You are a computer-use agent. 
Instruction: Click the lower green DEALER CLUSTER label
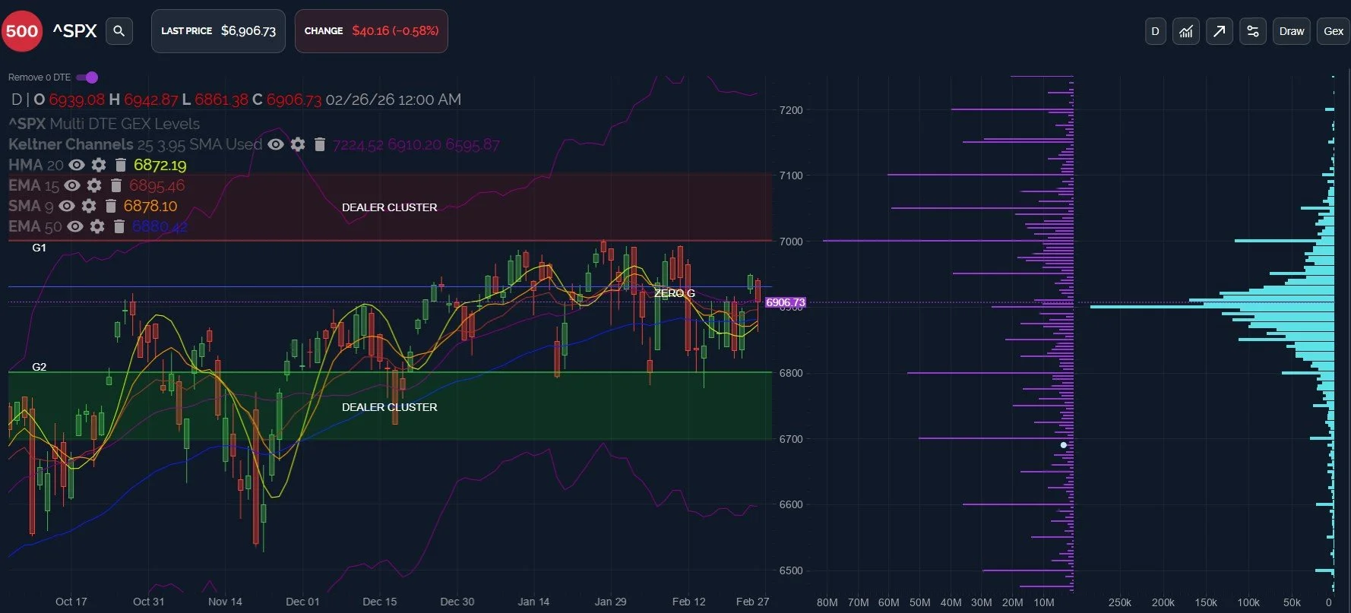coord(389,407)
